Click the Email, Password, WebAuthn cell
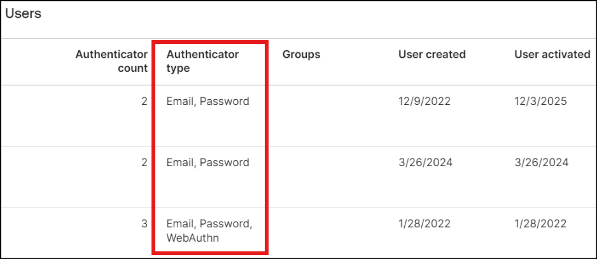597x259 pixels. pos(209,230)
